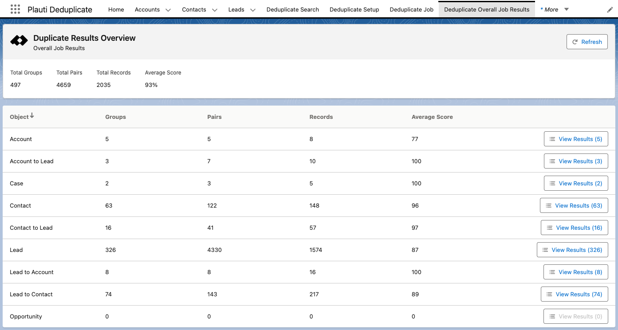Open the Contacts tab
Viewport: 618px width, 330px height.
coord(194,9)
